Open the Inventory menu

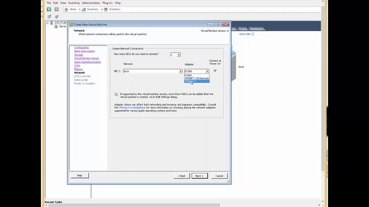pos(74,3)
